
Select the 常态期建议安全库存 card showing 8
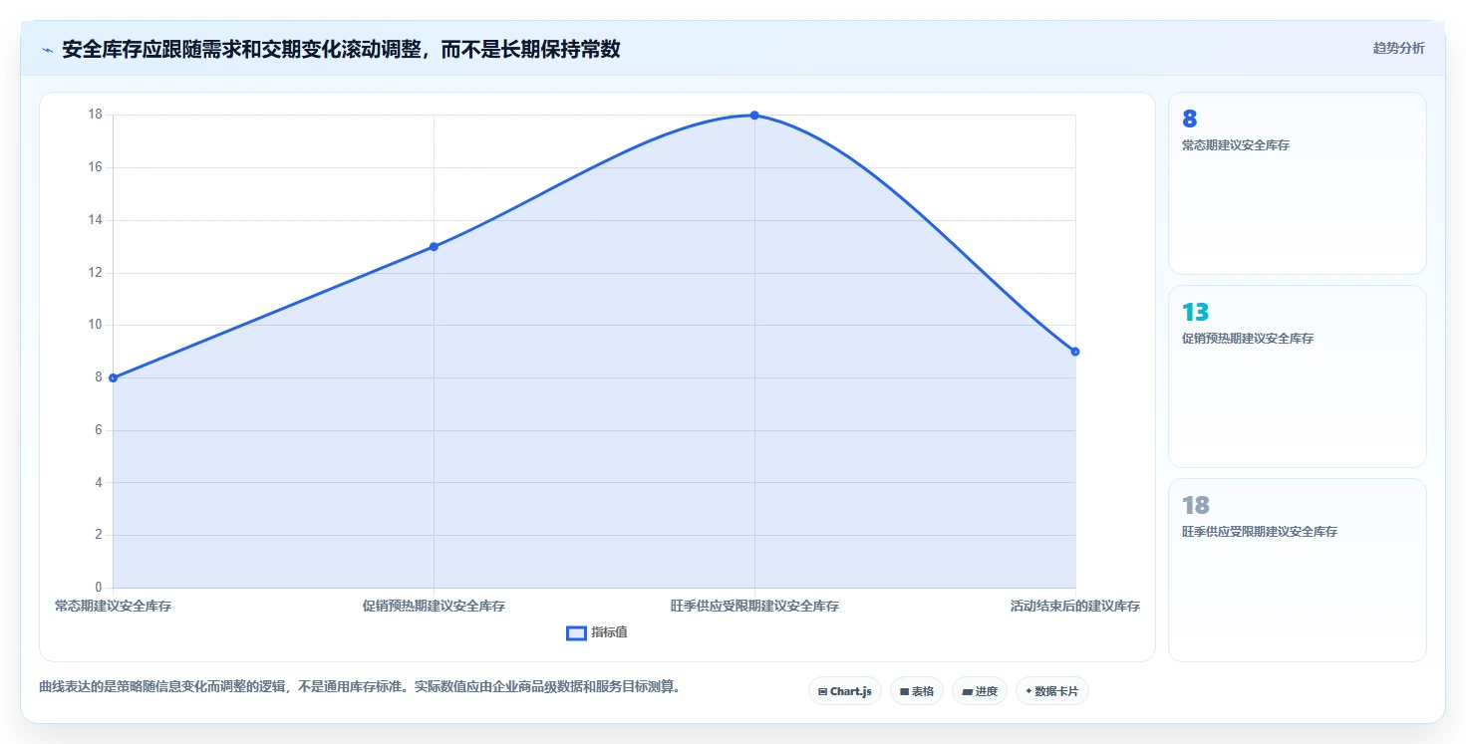pos(1298,183)
